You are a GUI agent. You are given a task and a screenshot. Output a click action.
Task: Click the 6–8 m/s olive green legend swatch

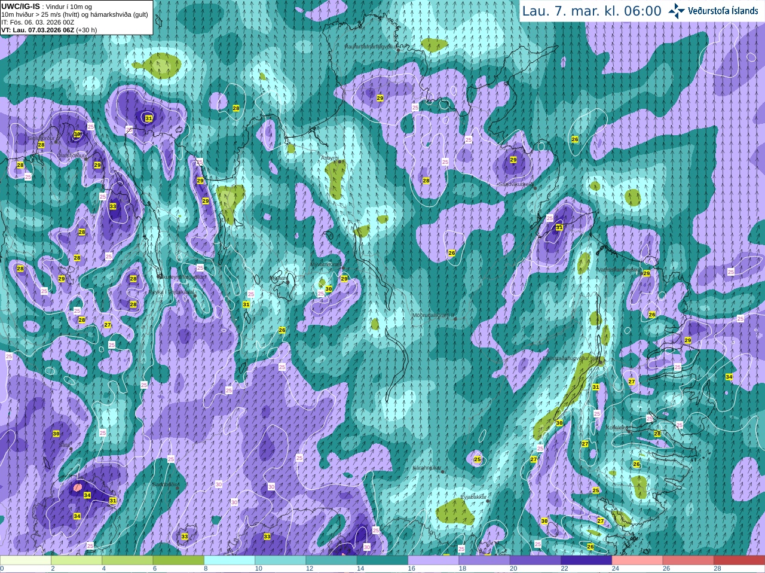click(x=179, y=560)
